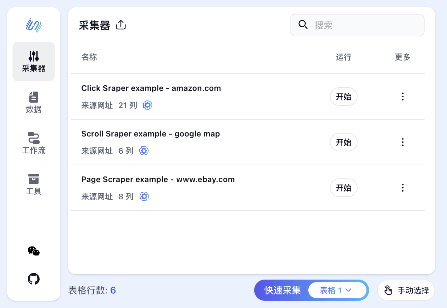This screenshot has height=308, width=447.
Task: Open the 工具 section from sidebar
Action: pos(33,184)
